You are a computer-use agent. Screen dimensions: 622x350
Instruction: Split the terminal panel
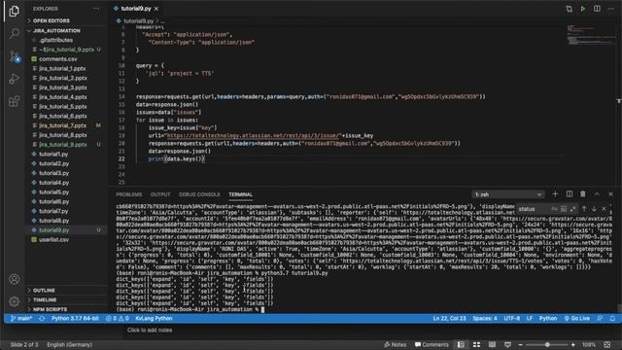[x=570, y=194]
